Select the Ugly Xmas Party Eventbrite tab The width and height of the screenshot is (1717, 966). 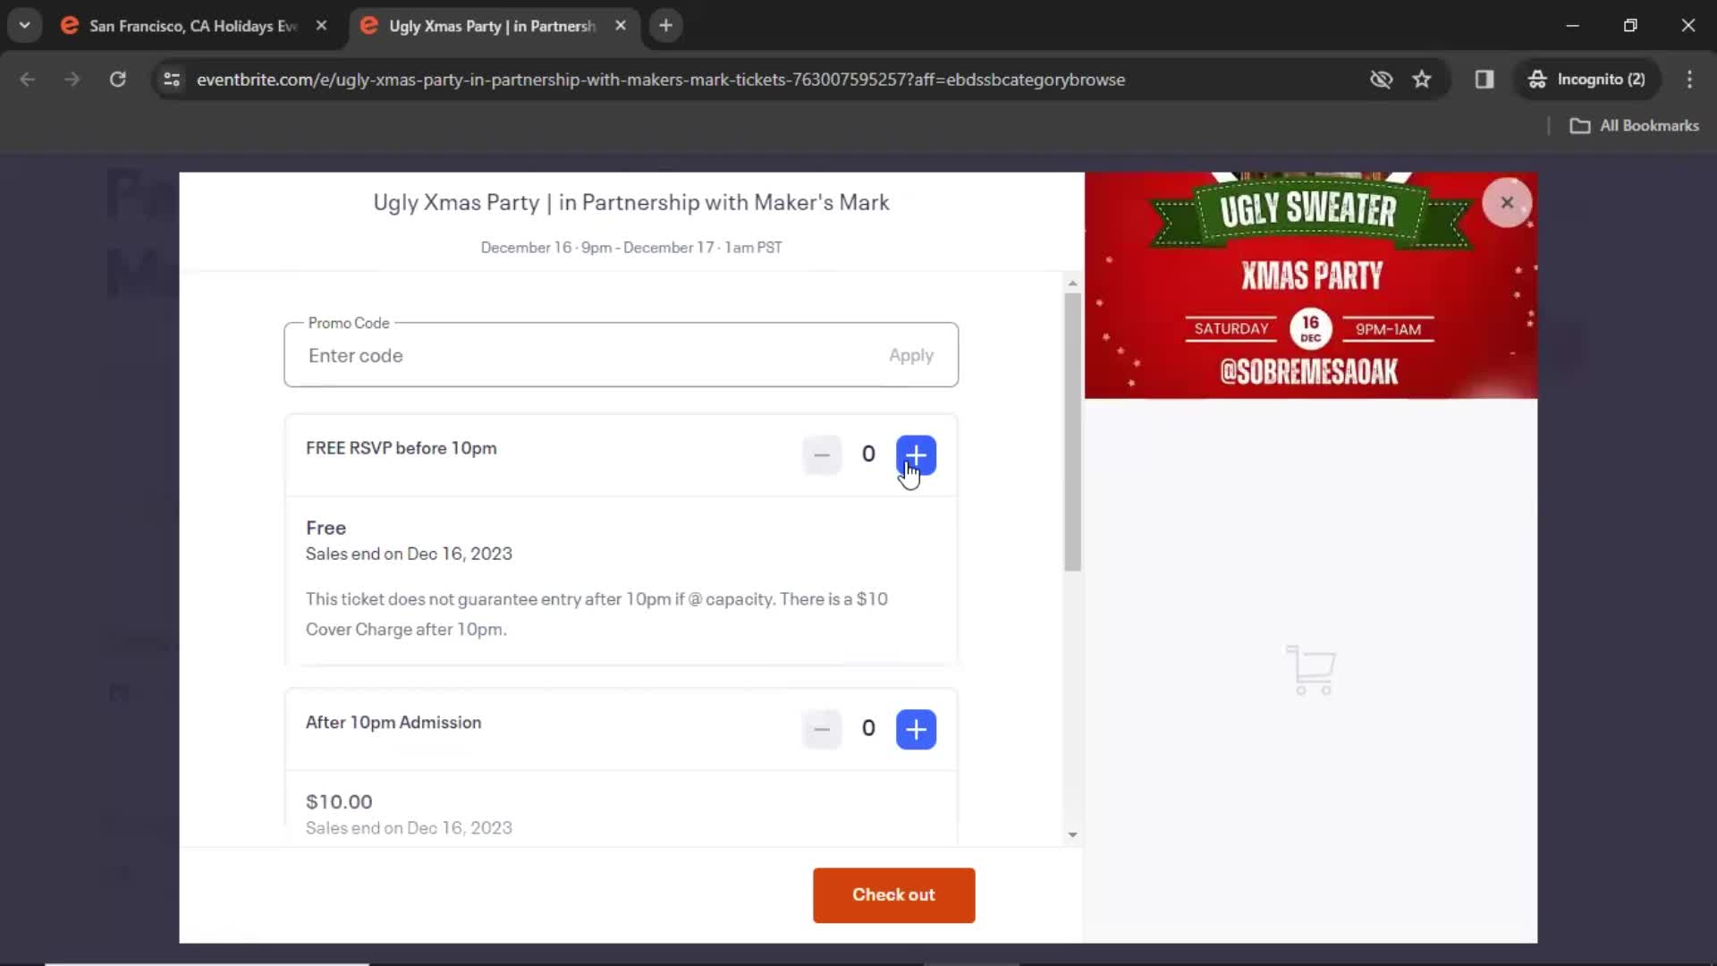coord(489,26)
